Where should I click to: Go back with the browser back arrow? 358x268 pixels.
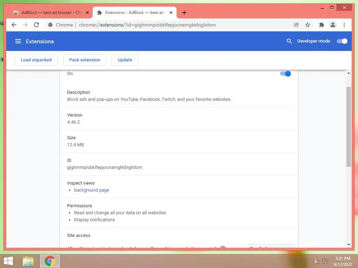[x=14, y=25]
